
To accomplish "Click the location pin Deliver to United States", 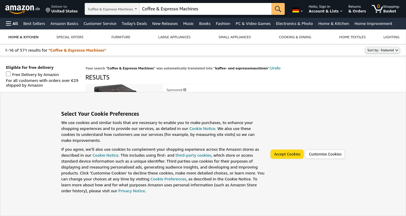I will click(62, 9).
